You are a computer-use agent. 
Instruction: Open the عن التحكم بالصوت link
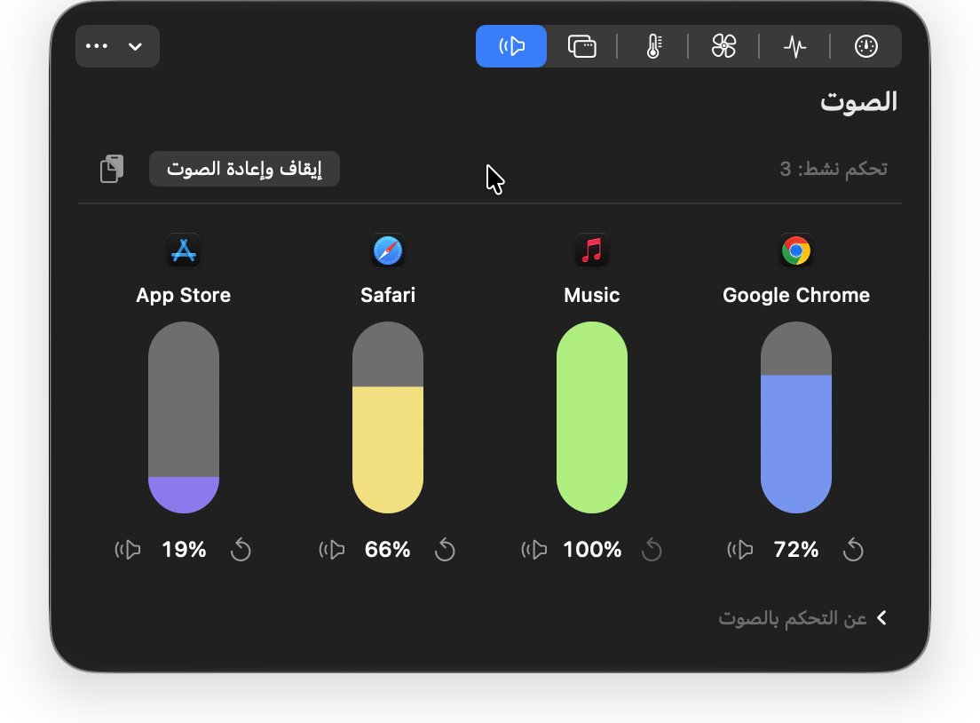click(793, 618)
